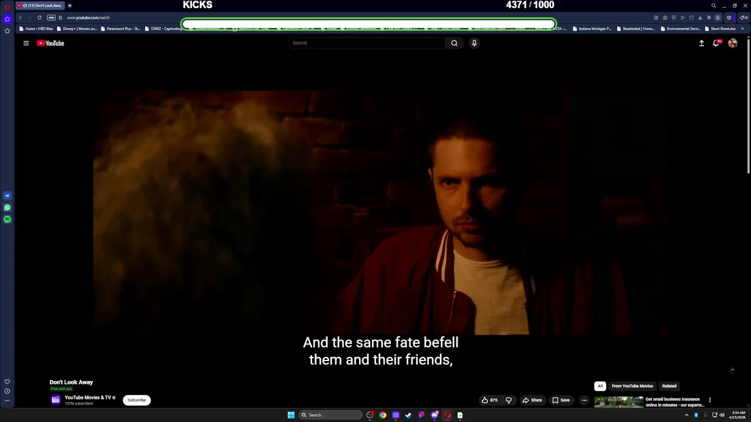751x422 pixels.
Task: Open new tab plus button
Action: click(69, 5)
